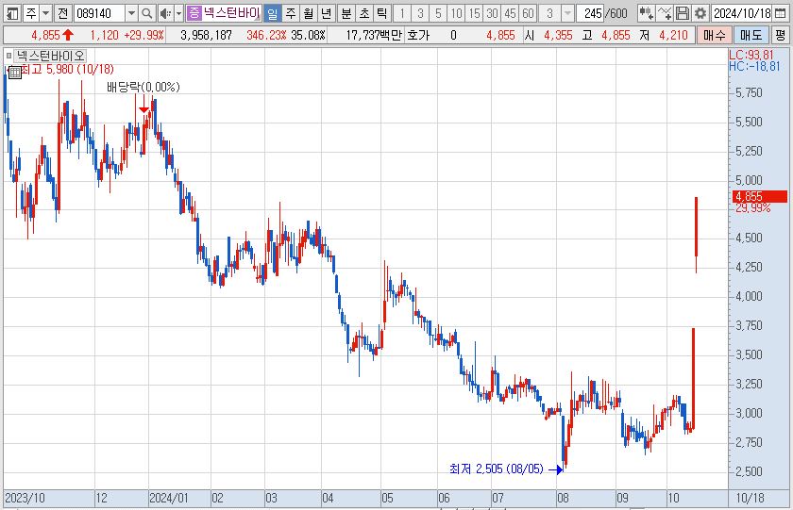793x510 pixels.
Task: Click the current price 4,855 in info bar
Action: tap(45, 35)
